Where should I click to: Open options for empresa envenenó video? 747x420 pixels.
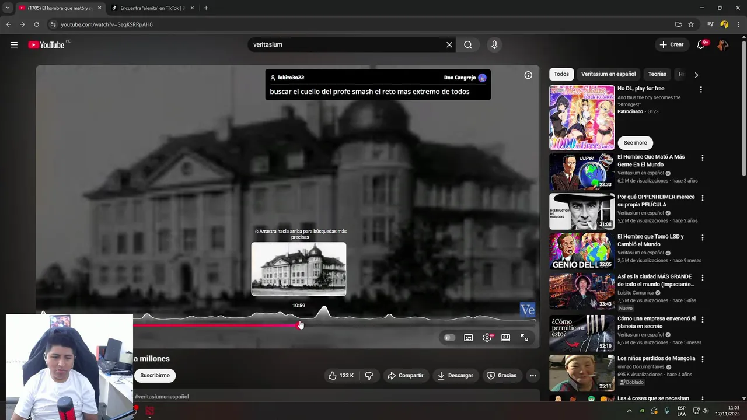pyautogui.click(x=702, y=320)
